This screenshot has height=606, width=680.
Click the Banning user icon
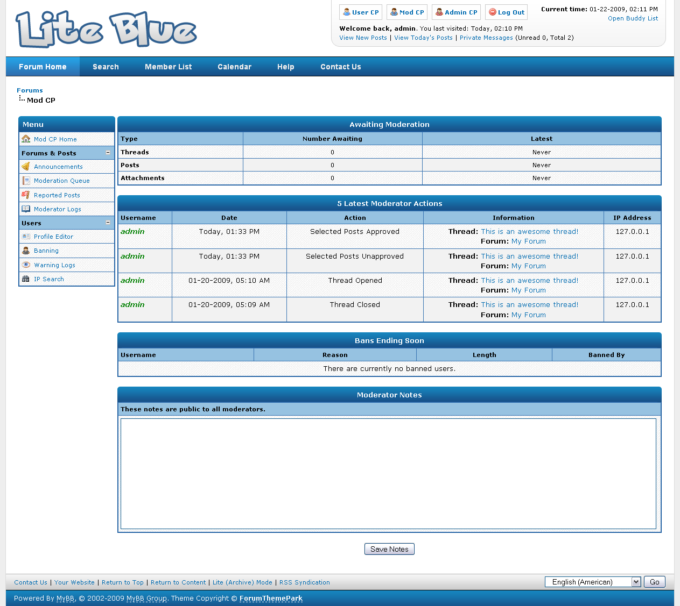(26, 251)
